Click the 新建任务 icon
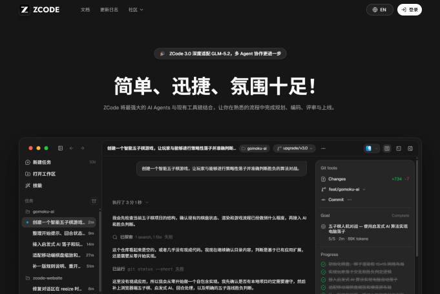440x294 pixels. click(28, 162)
